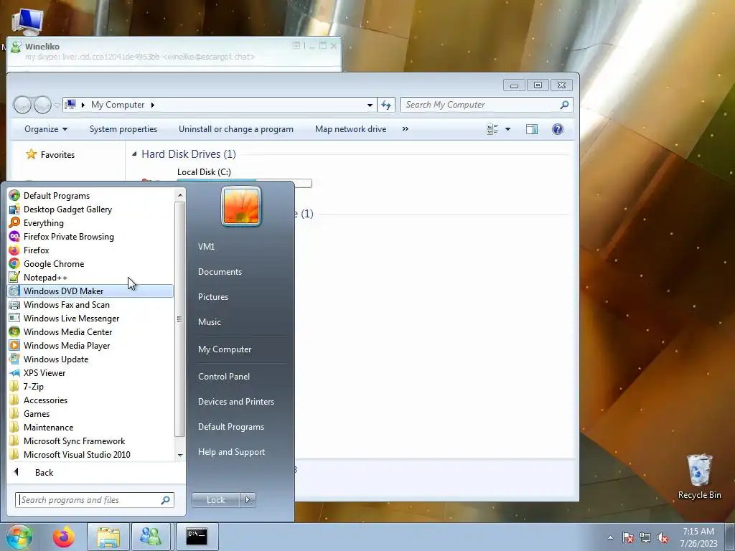Launch Google Chrome
The height and width of the screenshot is (551, 735).
[x=90, y=264]
